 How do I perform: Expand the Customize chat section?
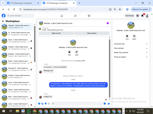click(x=131, y=44)
